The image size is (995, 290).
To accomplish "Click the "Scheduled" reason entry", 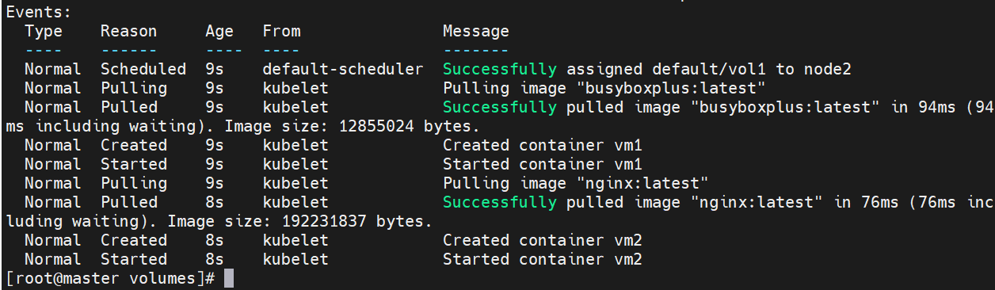I will [143, 70].
